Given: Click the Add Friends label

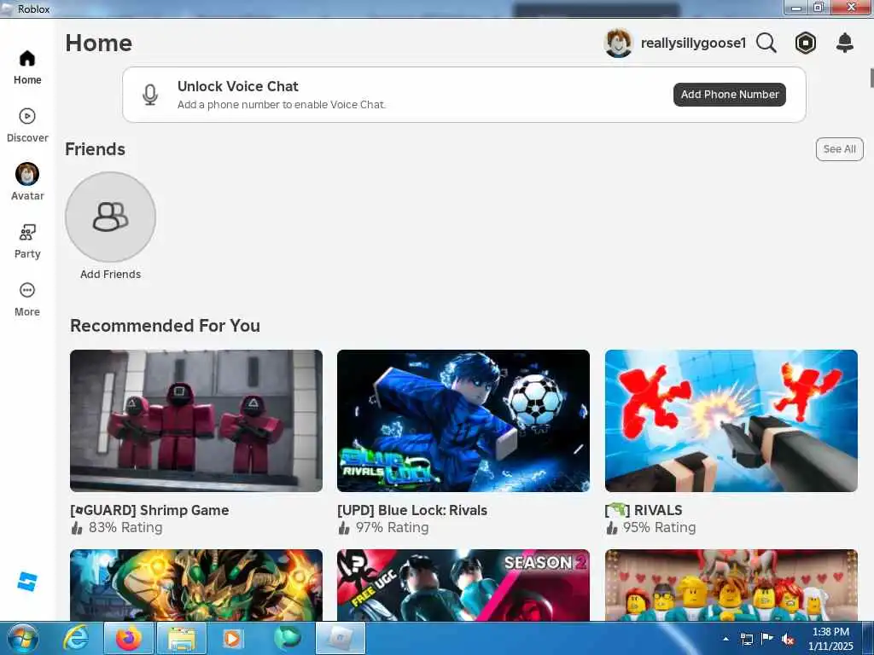Looking at the screenshot, I should [x=110, y=274].
